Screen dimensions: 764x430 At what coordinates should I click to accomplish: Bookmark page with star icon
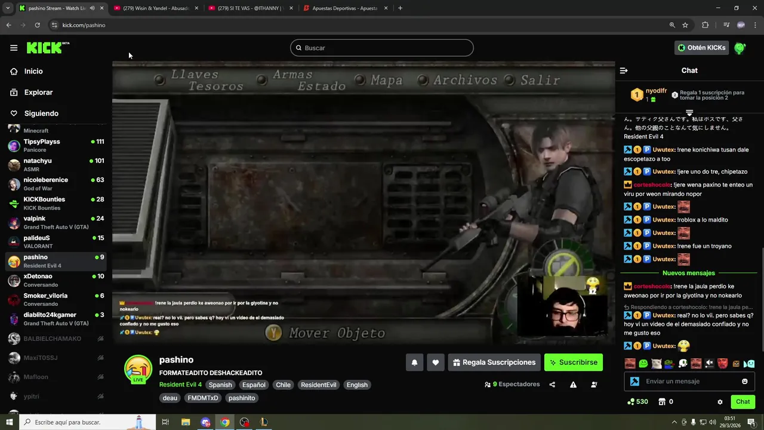click(x=685, y=25)
